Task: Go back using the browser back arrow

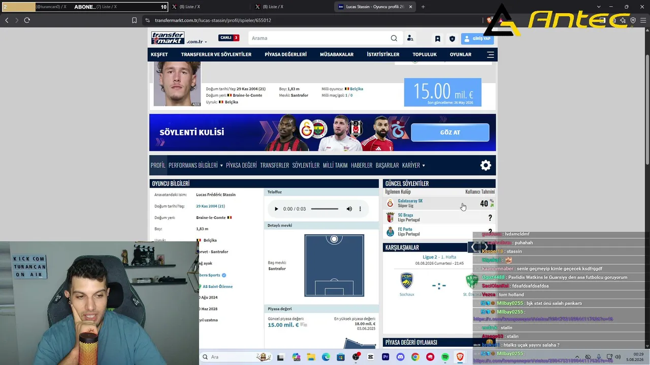Action: point(7,20)
